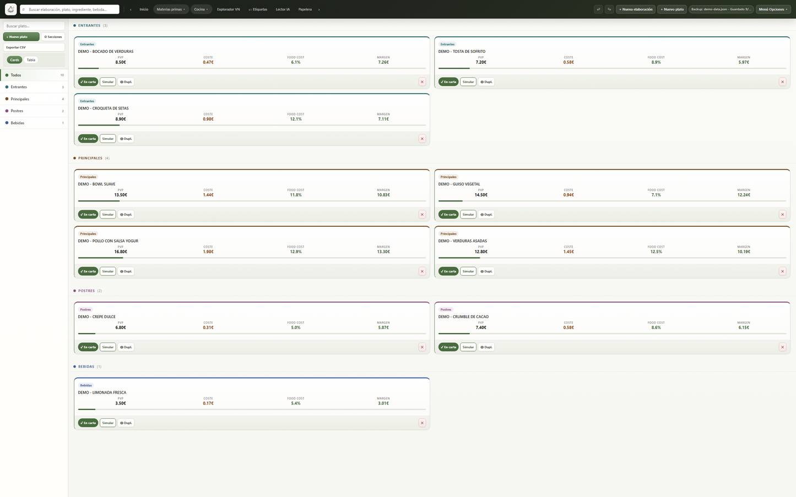Toggle En carta for Croqueta de Setas
This screenshot has width=796, height=497.
88,139
